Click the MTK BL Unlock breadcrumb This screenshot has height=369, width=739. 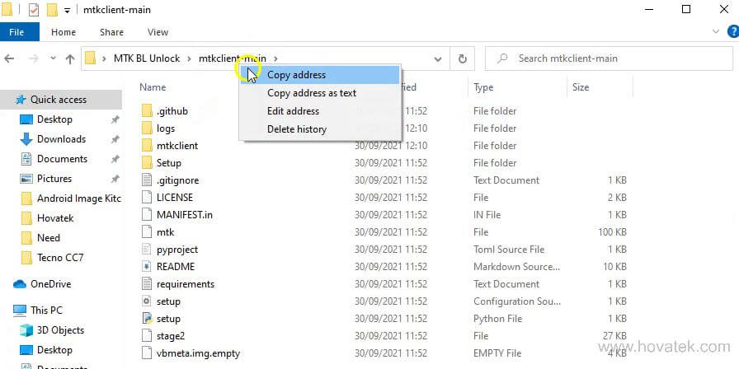tap(146, 58)
